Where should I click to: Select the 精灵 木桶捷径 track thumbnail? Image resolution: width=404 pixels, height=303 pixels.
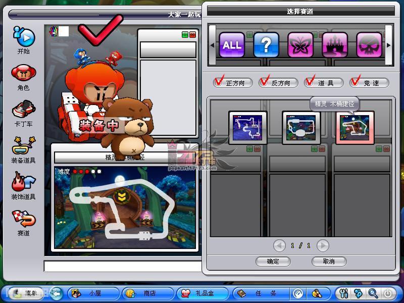355,128
